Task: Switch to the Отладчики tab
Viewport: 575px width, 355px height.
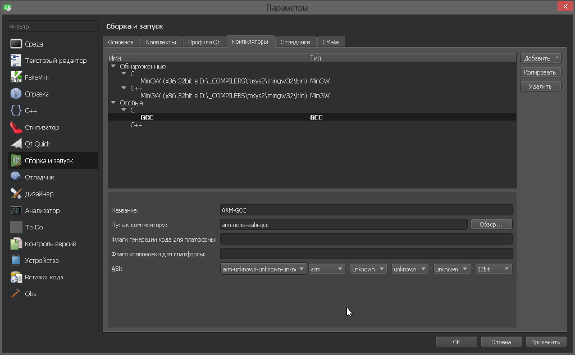Action: [295, 42]
